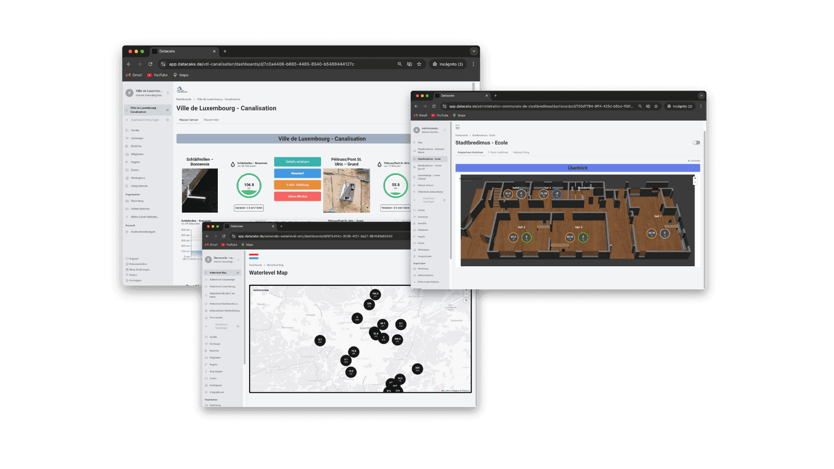
Task: Open the Schläifmillen – Bonnevoie sensor photo
Action: pos(200,190)
